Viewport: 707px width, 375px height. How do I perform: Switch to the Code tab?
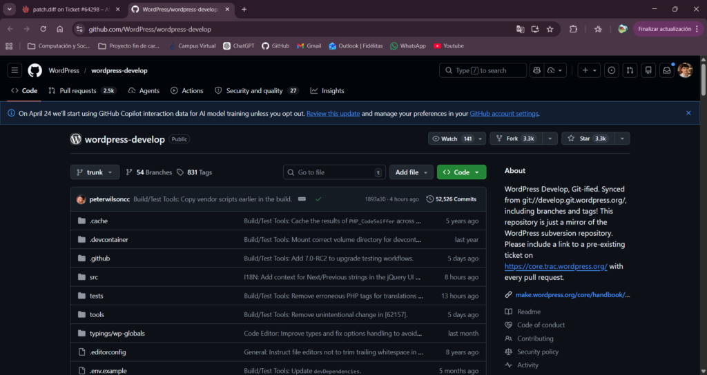24,90
